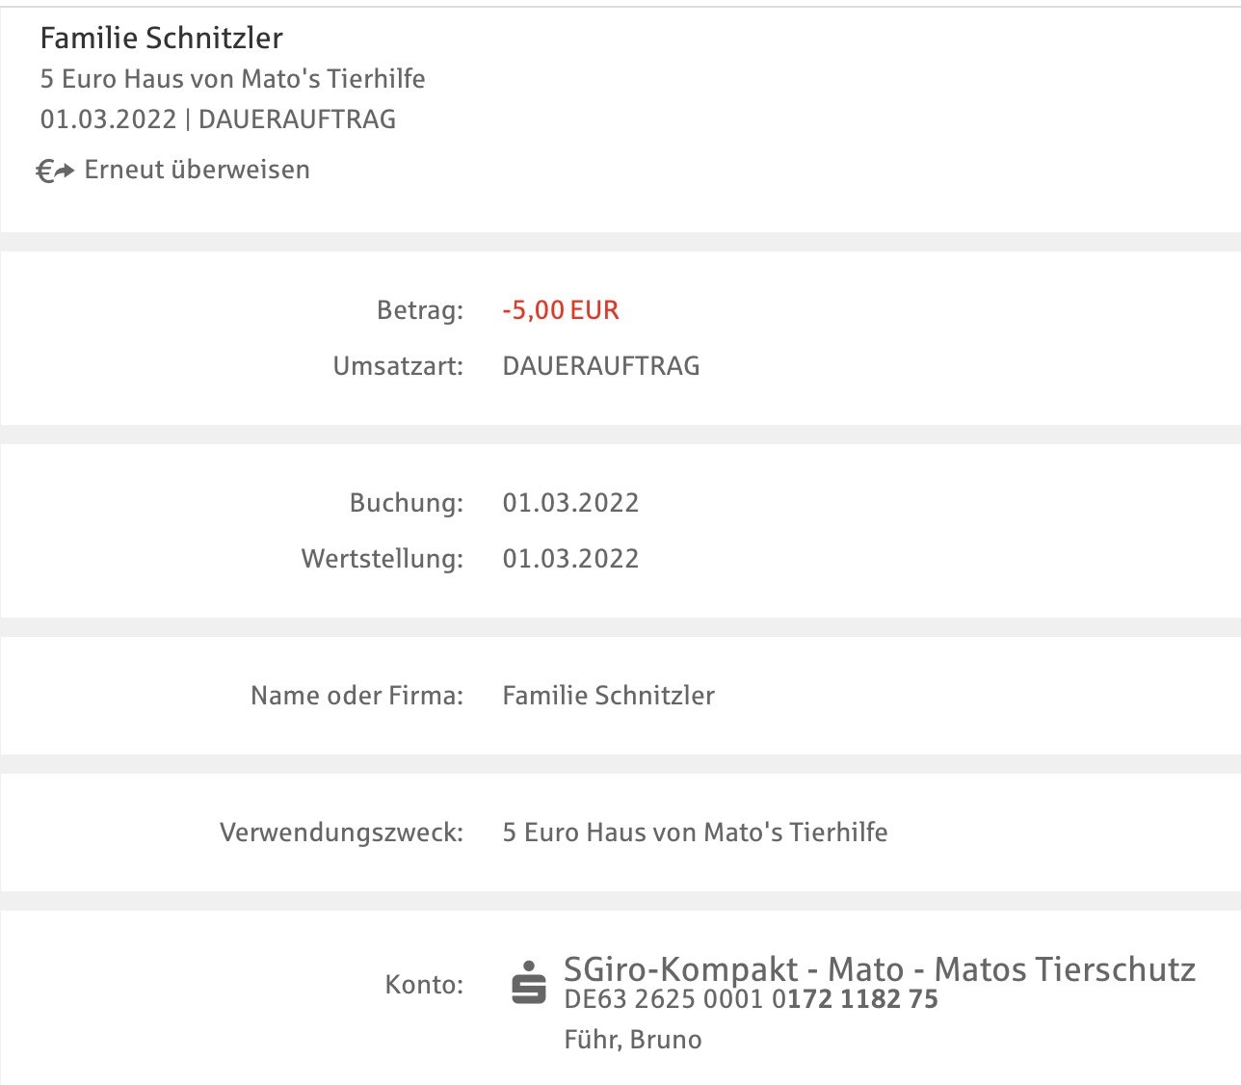Click the euro transfer arrow icon
The width and height of the screenshot is (1241, 1085).
pos(55,171)
